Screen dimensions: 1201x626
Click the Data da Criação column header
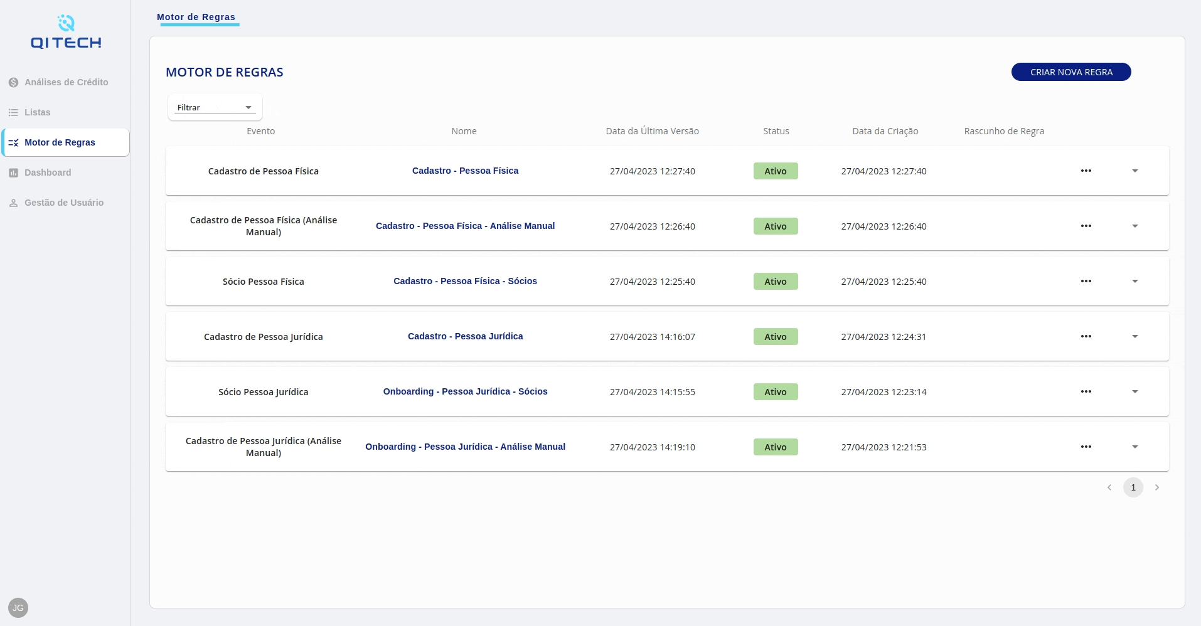(x=885, y=131)
